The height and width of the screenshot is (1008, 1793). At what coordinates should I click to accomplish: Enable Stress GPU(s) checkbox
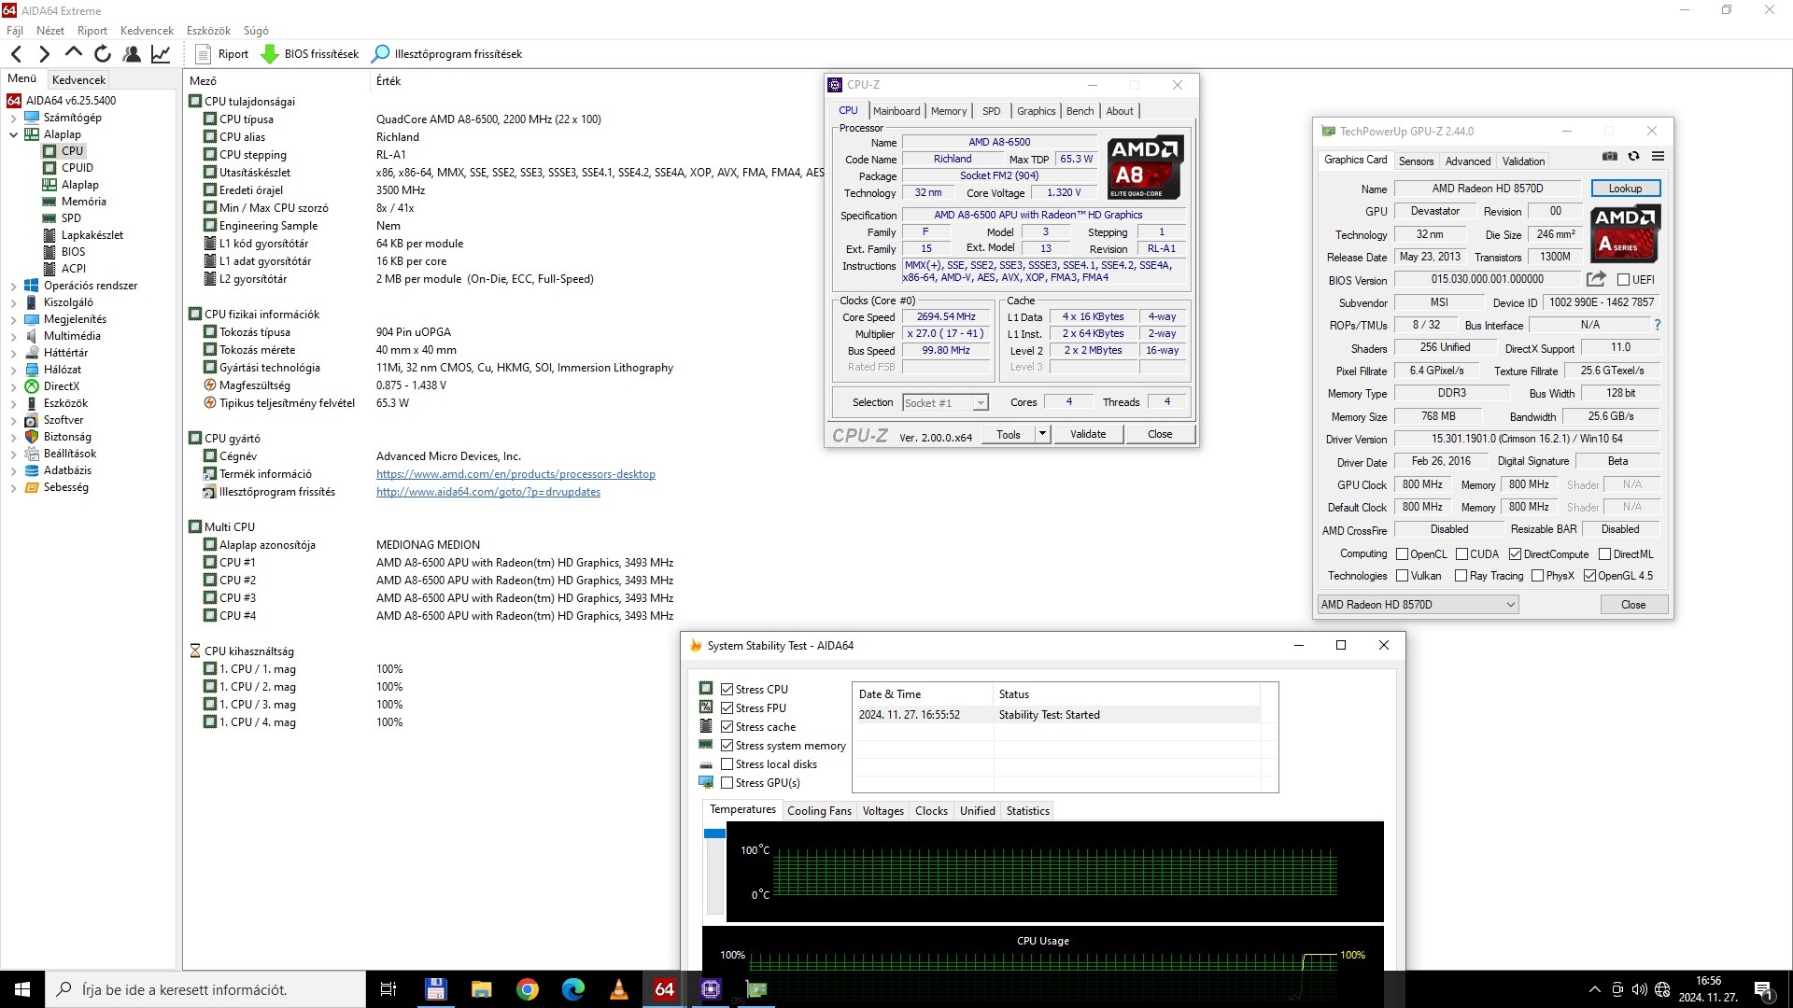click(727, 783)
